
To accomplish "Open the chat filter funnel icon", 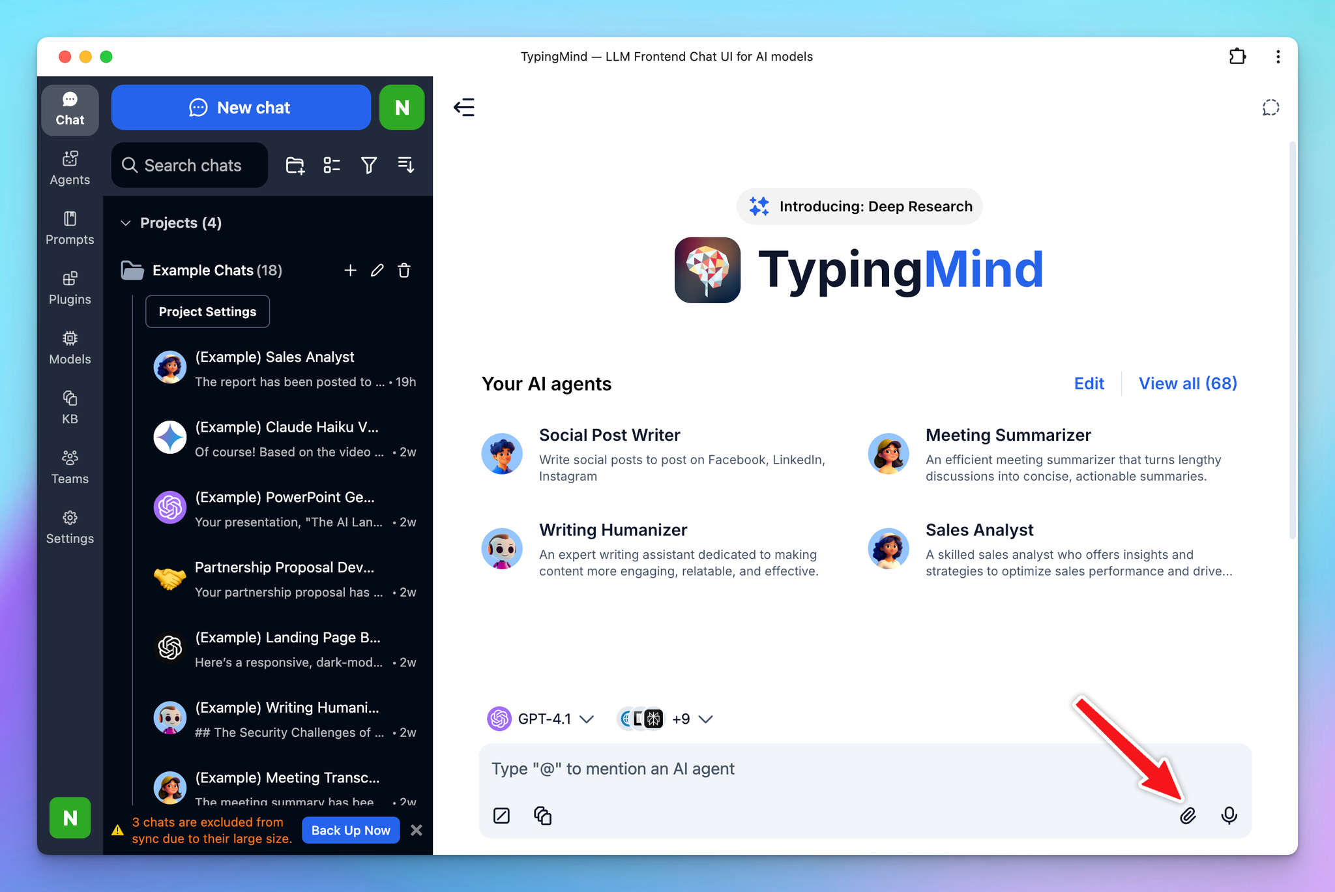I will (x=369, y=166).
